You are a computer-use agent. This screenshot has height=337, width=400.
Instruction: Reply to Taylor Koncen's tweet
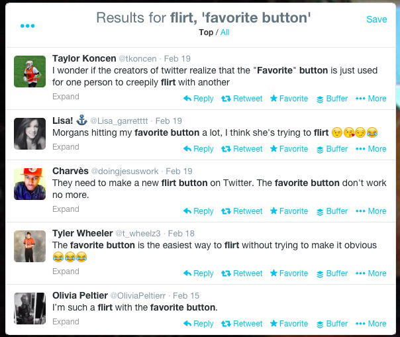tap(198, 99)
